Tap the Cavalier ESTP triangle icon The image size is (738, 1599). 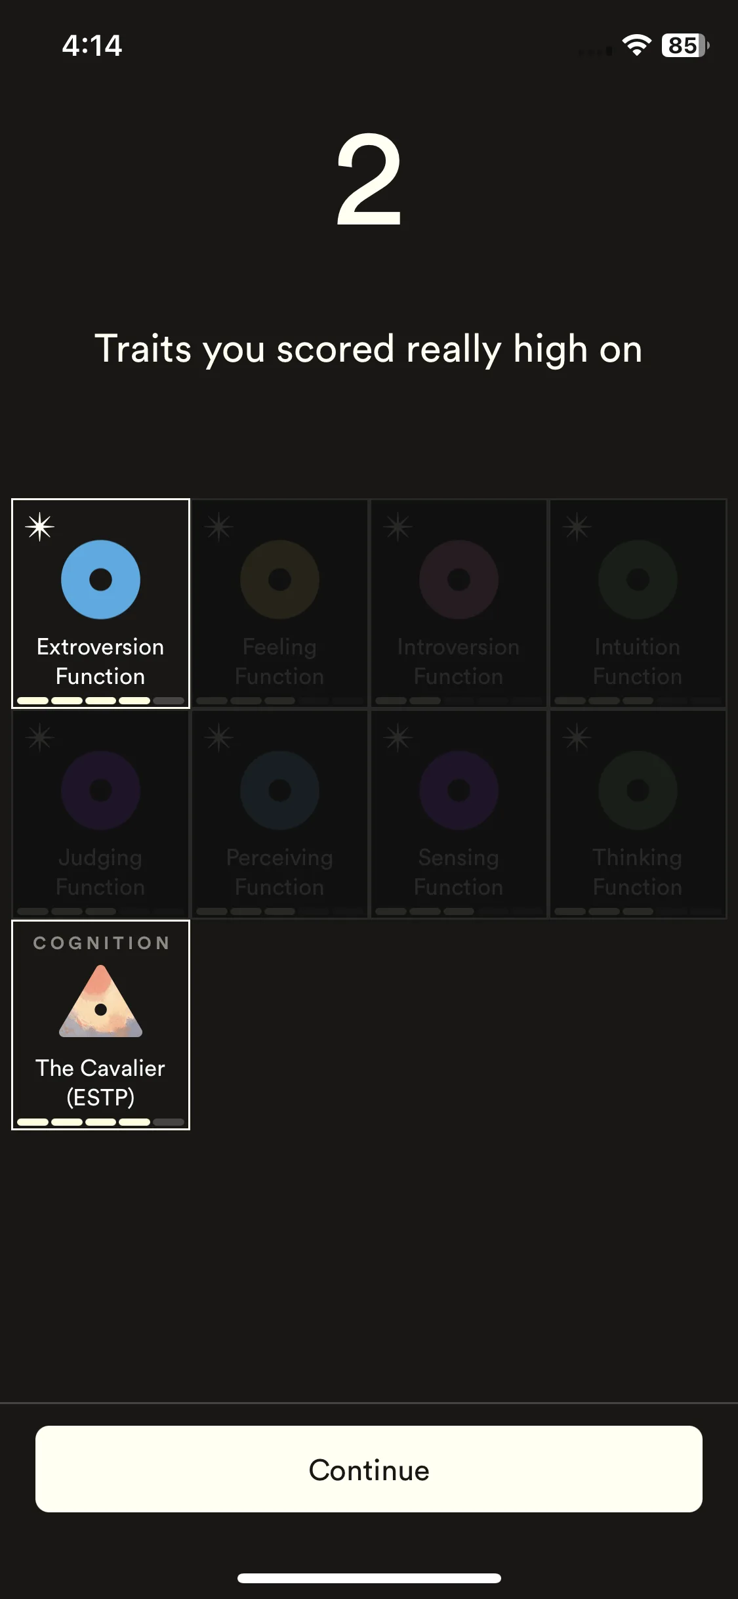(100, 1002)
